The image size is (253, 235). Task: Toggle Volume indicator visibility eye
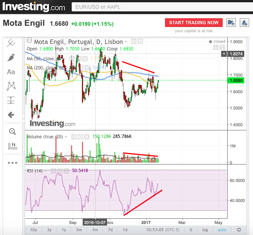click(74, 137)
